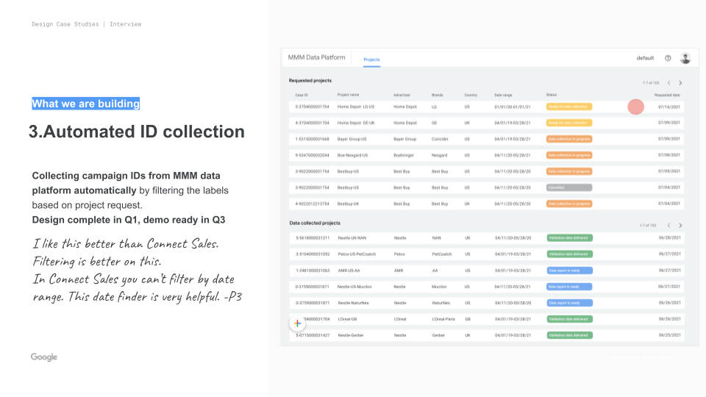This screenshot has width=706, height=397.
Task: Open the Nestle-UK-NAN project row
Action: click(x=486, y=238)
